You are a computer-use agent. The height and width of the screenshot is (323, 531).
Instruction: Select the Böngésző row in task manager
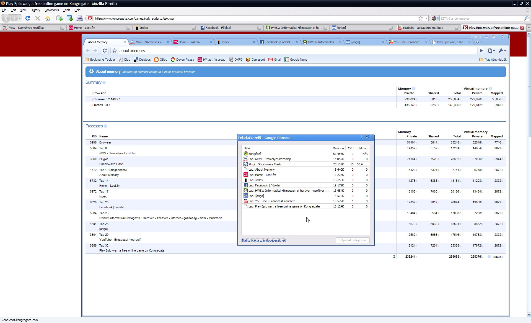tap(305, 154)
